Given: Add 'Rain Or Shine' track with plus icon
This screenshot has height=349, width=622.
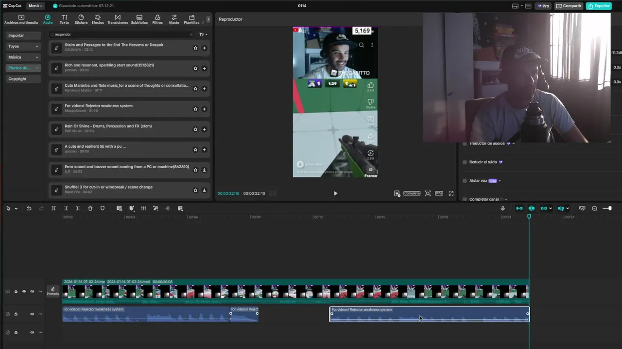Looking at the screenshot, I should point(204,129).
